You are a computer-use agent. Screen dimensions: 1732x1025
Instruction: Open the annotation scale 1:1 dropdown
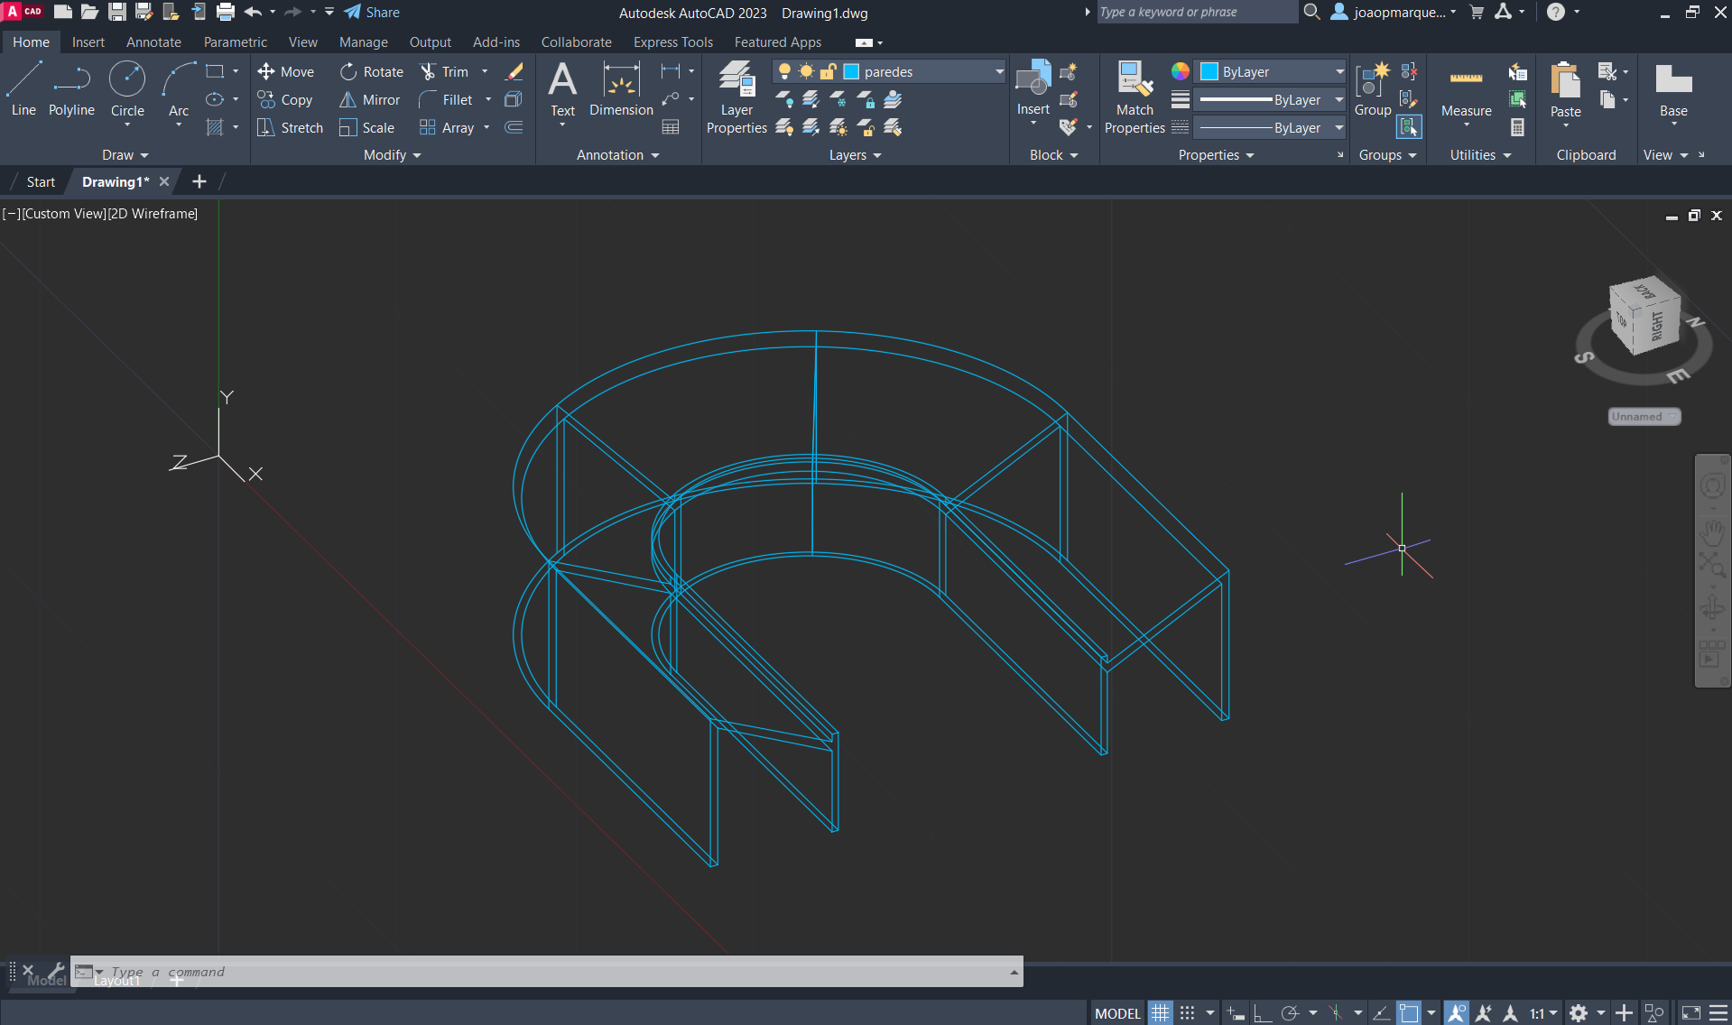point(1543,1013)
